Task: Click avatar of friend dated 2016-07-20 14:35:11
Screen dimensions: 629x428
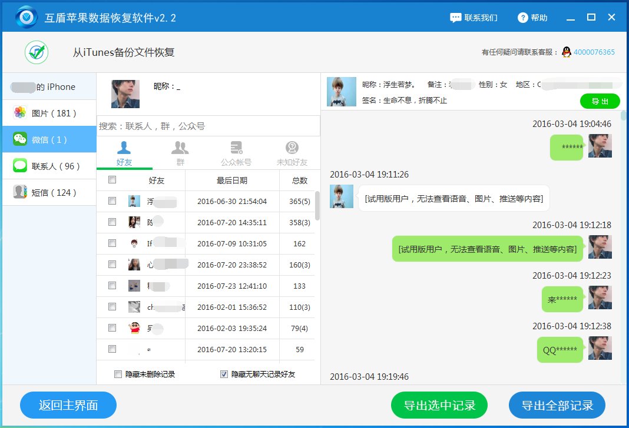Action: pos(134,222)
